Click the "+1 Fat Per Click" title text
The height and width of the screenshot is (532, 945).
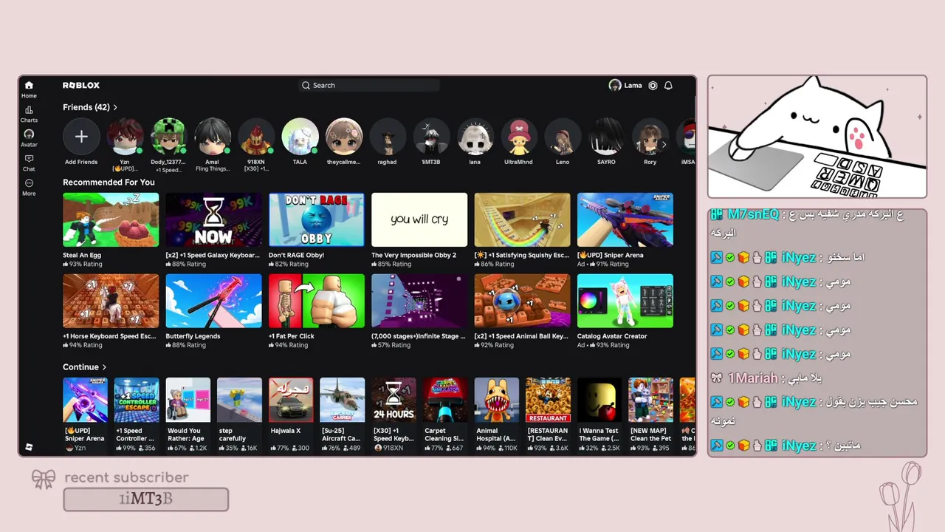click(x=292, y=336)
